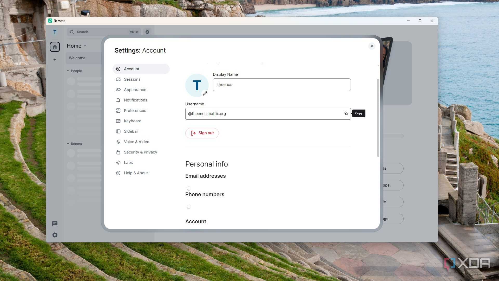The image size is (499, 281).
Task: Open the Sidebar settings tab
Action: (x=141, y=131)
